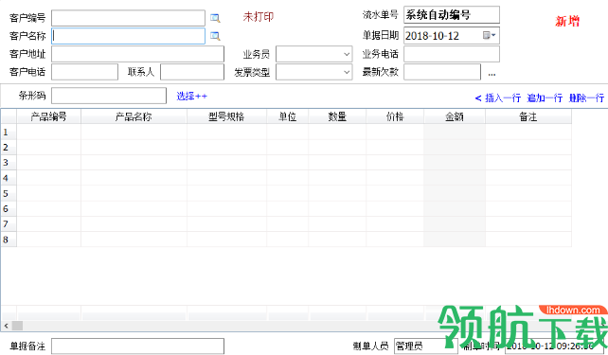Click 追加一行 link
This screenshot has width=608, height=355.
point(545,98)
